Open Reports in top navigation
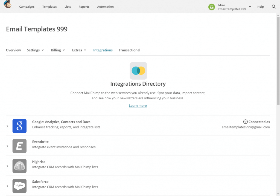 [x=84, y=7]
